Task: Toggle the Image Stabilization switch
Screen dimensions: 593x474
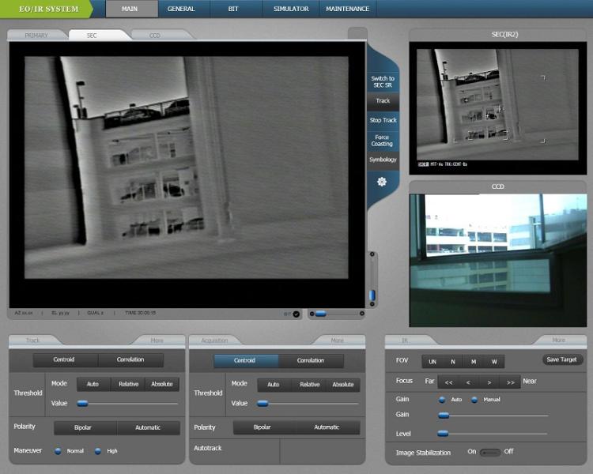Action: (x=490, y=452)
